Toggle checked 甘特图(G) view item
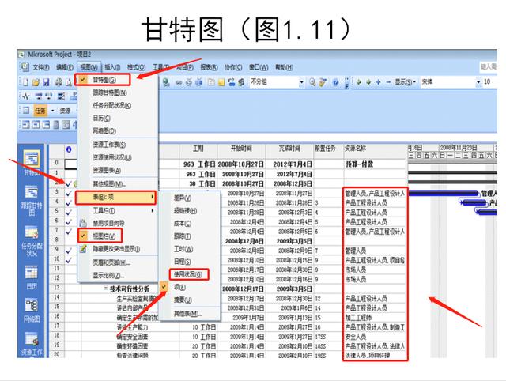Screen dimensions: 506x381 (103, 80)
